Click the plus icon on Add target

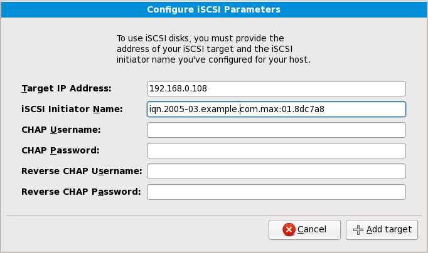[358, 230]
